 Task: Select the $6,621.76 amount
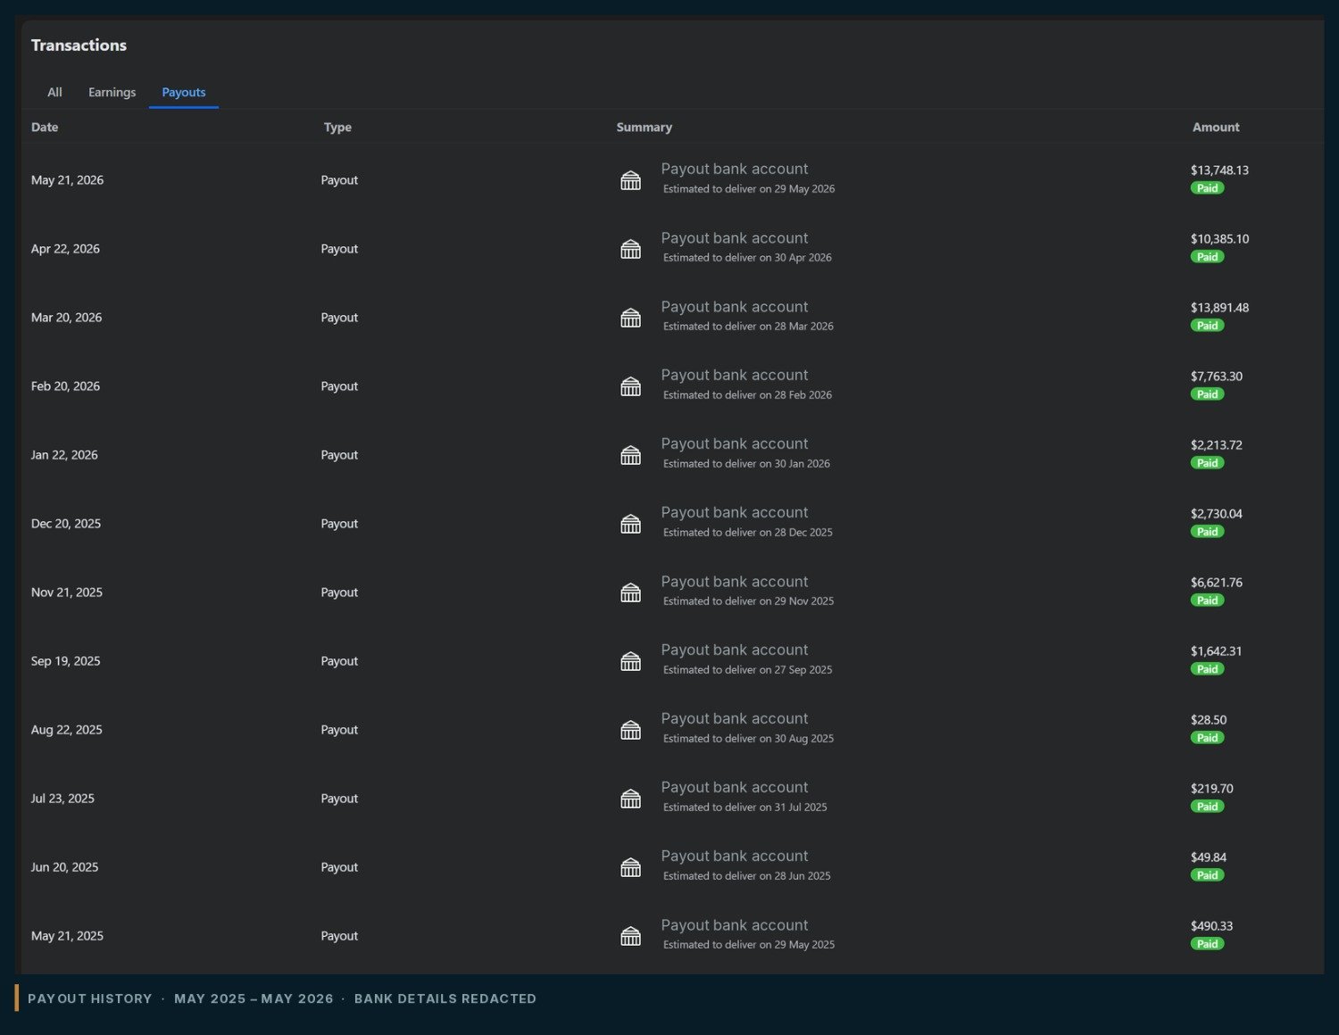pyautogui.click(x=1216, y=583)
